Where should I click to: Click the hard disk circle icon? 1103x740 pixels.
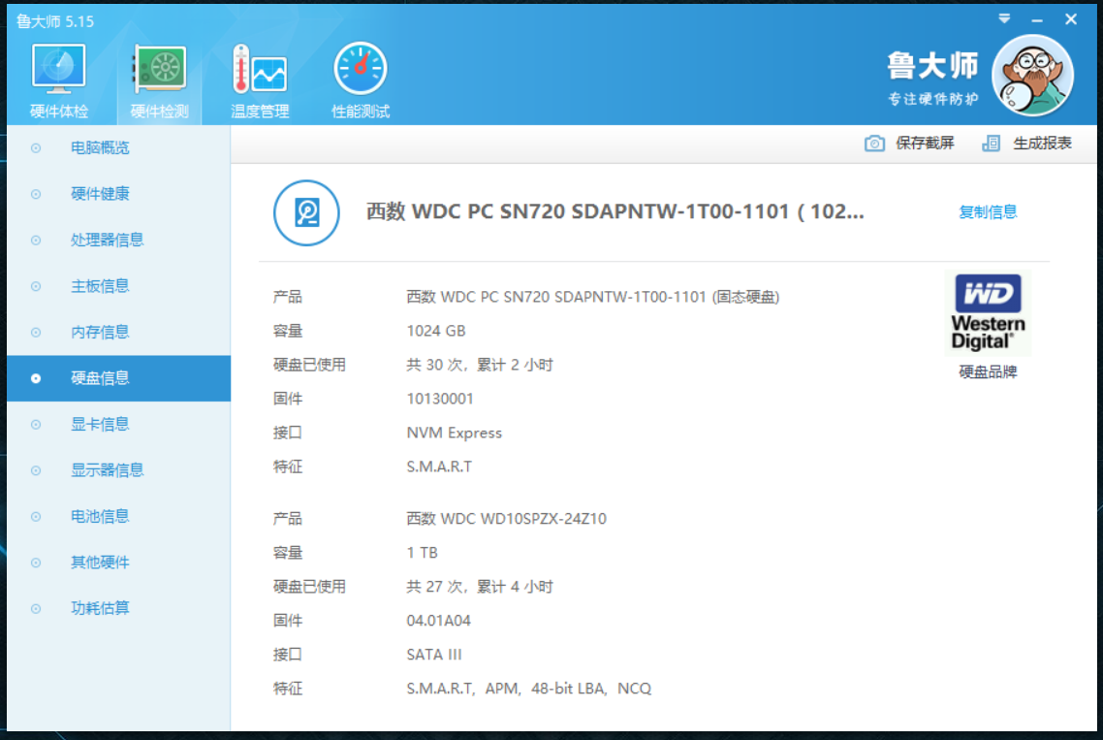[306, 212]
